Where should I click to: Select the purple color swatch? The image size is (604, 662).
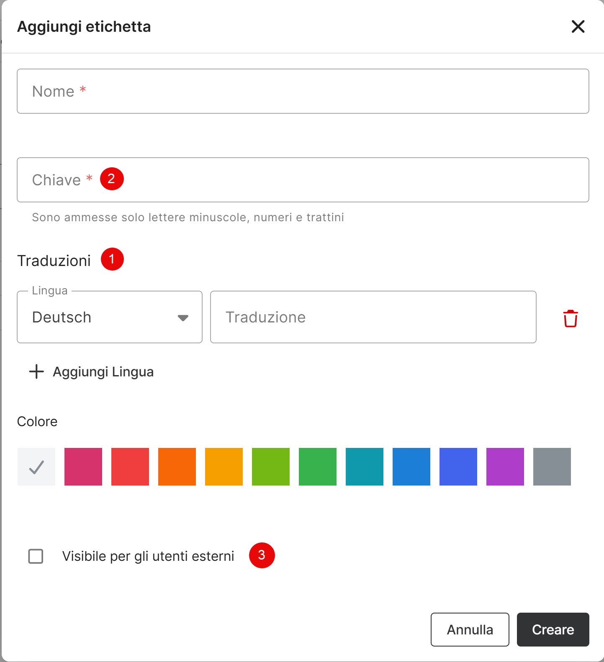point(505,467)
